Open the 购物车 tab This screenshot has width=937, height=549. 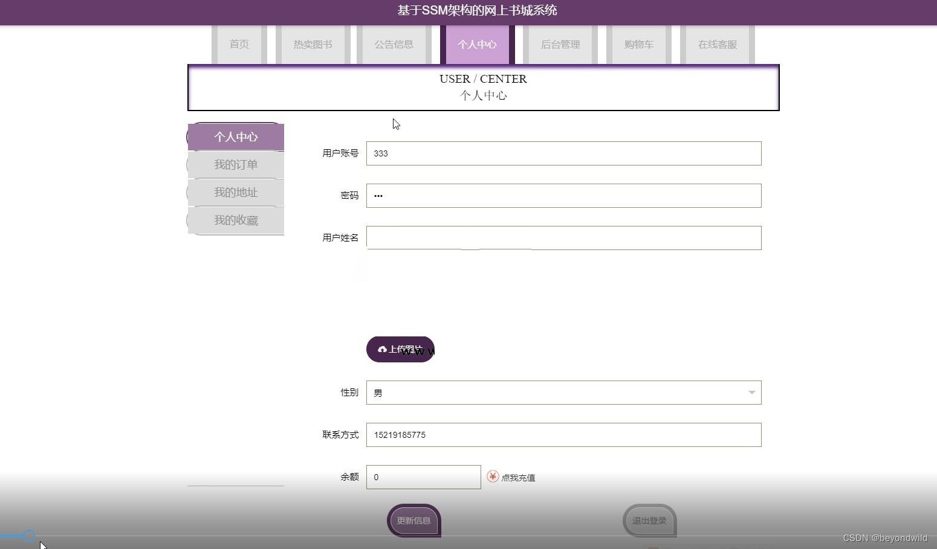(638, 44)
